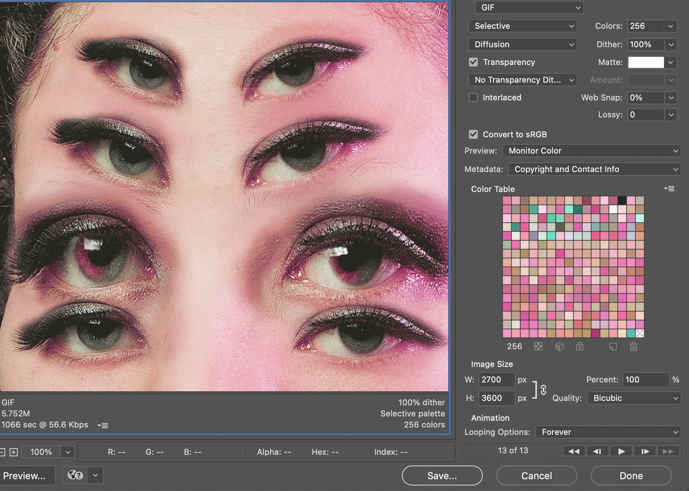The height and width of the screenshot is (491, 689).
Task: Enable the Interlaced checkbox
Action: pos(473,97)
